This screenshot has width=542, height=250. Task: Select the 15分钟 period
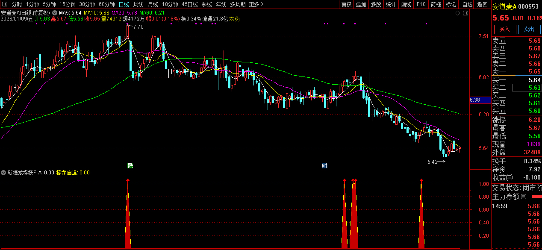click(68, 4)
